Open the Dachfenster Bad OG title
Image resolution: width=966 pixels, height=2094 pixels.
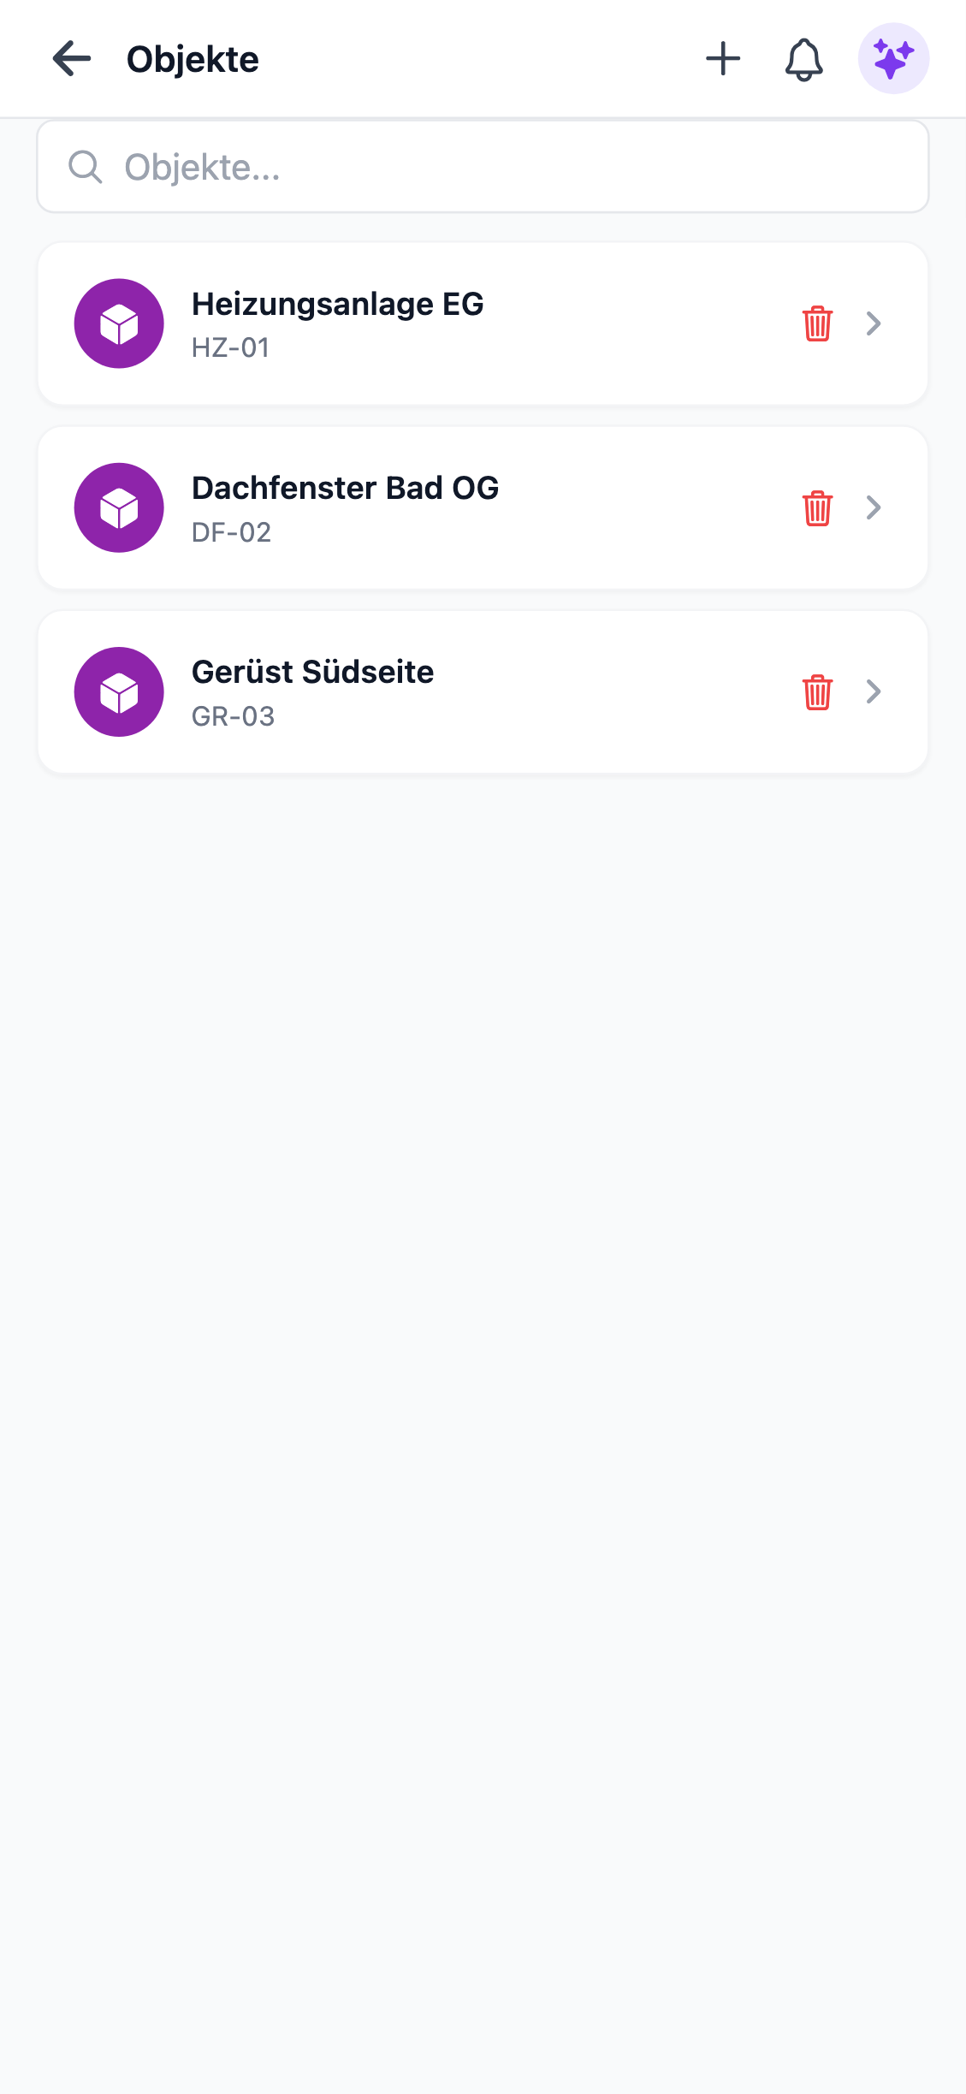[x=345, y=488]
